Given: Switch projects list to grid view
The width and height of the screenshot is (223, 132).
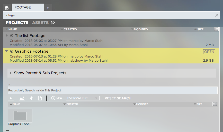Looking at the screenshot, I should pyautogui.click(x=216, y=29).
